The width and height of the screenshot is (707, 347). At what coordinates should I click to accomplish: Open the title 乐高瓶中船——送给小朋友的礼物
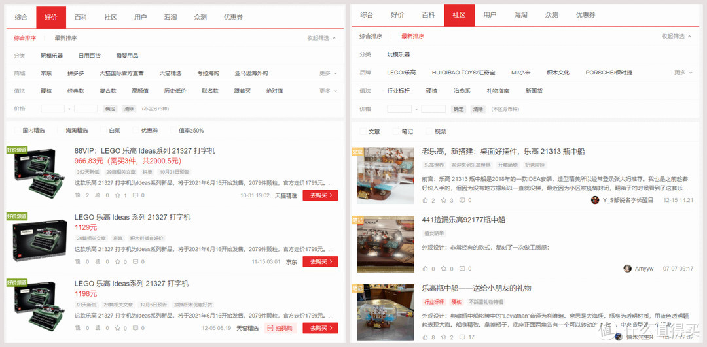point(477,288)
